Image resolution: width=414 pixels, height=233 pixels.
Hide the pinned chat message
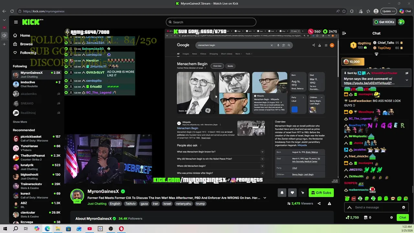click(407, 73)
